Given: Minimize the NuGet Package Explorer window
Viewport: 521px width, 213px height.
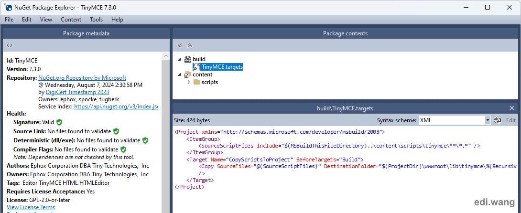Looking at the screenshot, I should (x=466, y=7).
